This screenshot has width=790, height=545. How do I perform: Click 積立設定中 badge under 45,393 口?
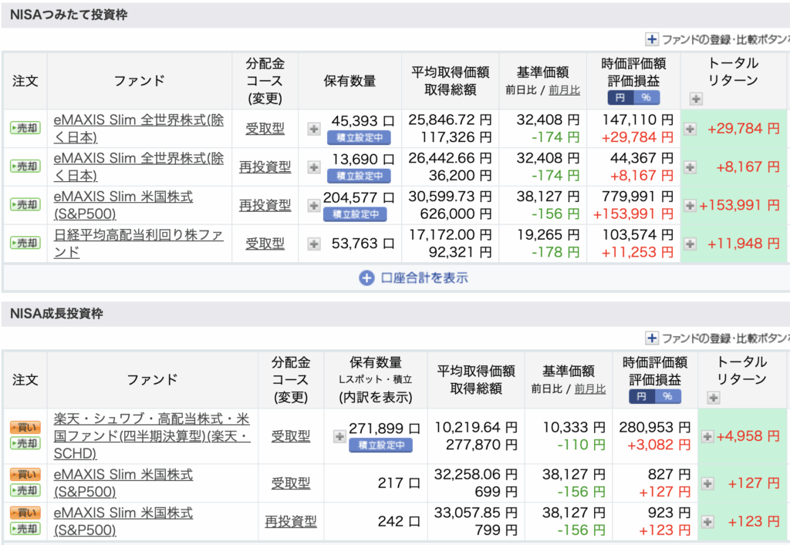point(359,138)
